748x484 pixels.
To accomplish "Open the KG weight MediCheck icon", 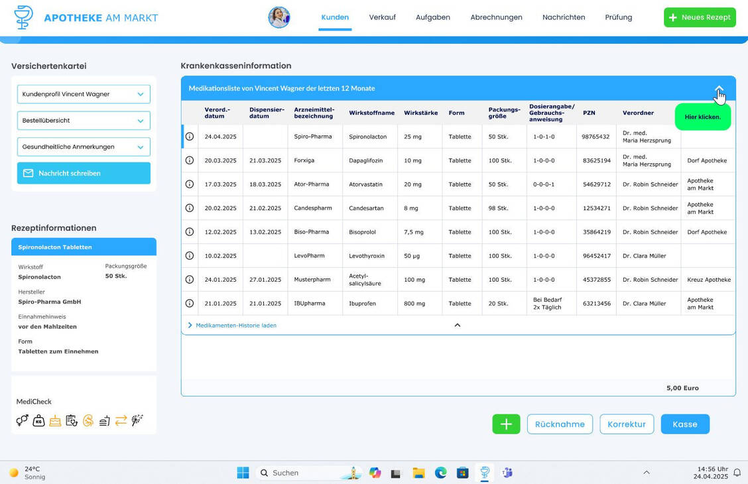I will [38, 420].
